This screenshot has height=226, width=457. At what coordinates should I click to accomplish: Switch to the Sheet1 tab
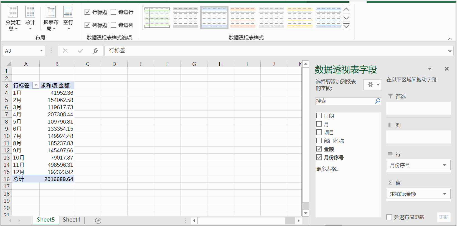[x=71, y=220]
